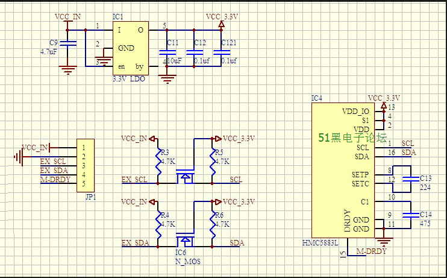Select resistor R6 symbol

213,225
